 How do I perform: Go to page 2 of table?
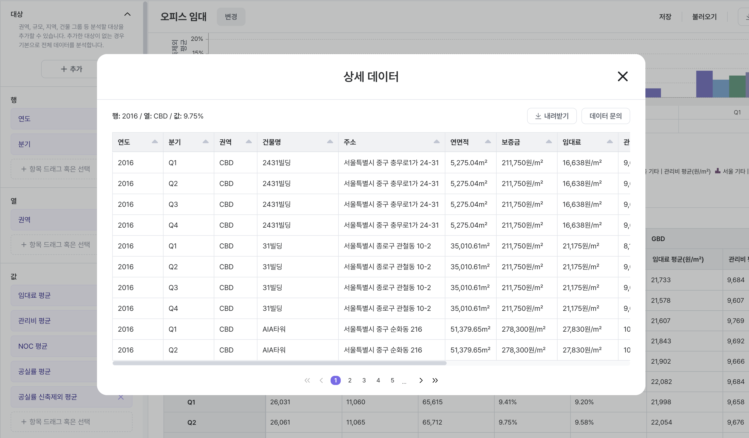350,380
